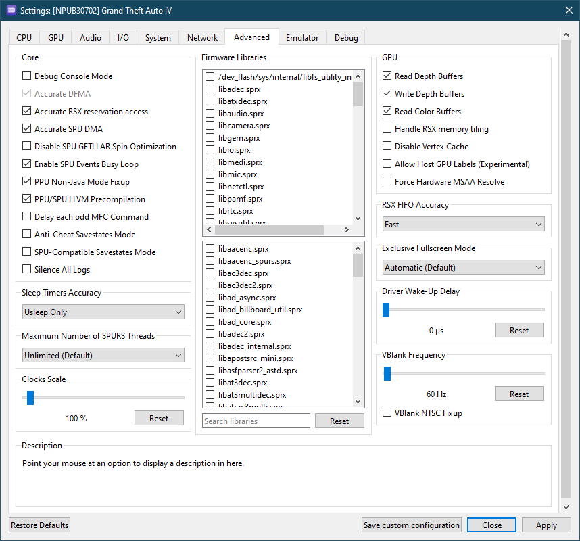
Task: Select the I/O tab
Action: point(123,38)
